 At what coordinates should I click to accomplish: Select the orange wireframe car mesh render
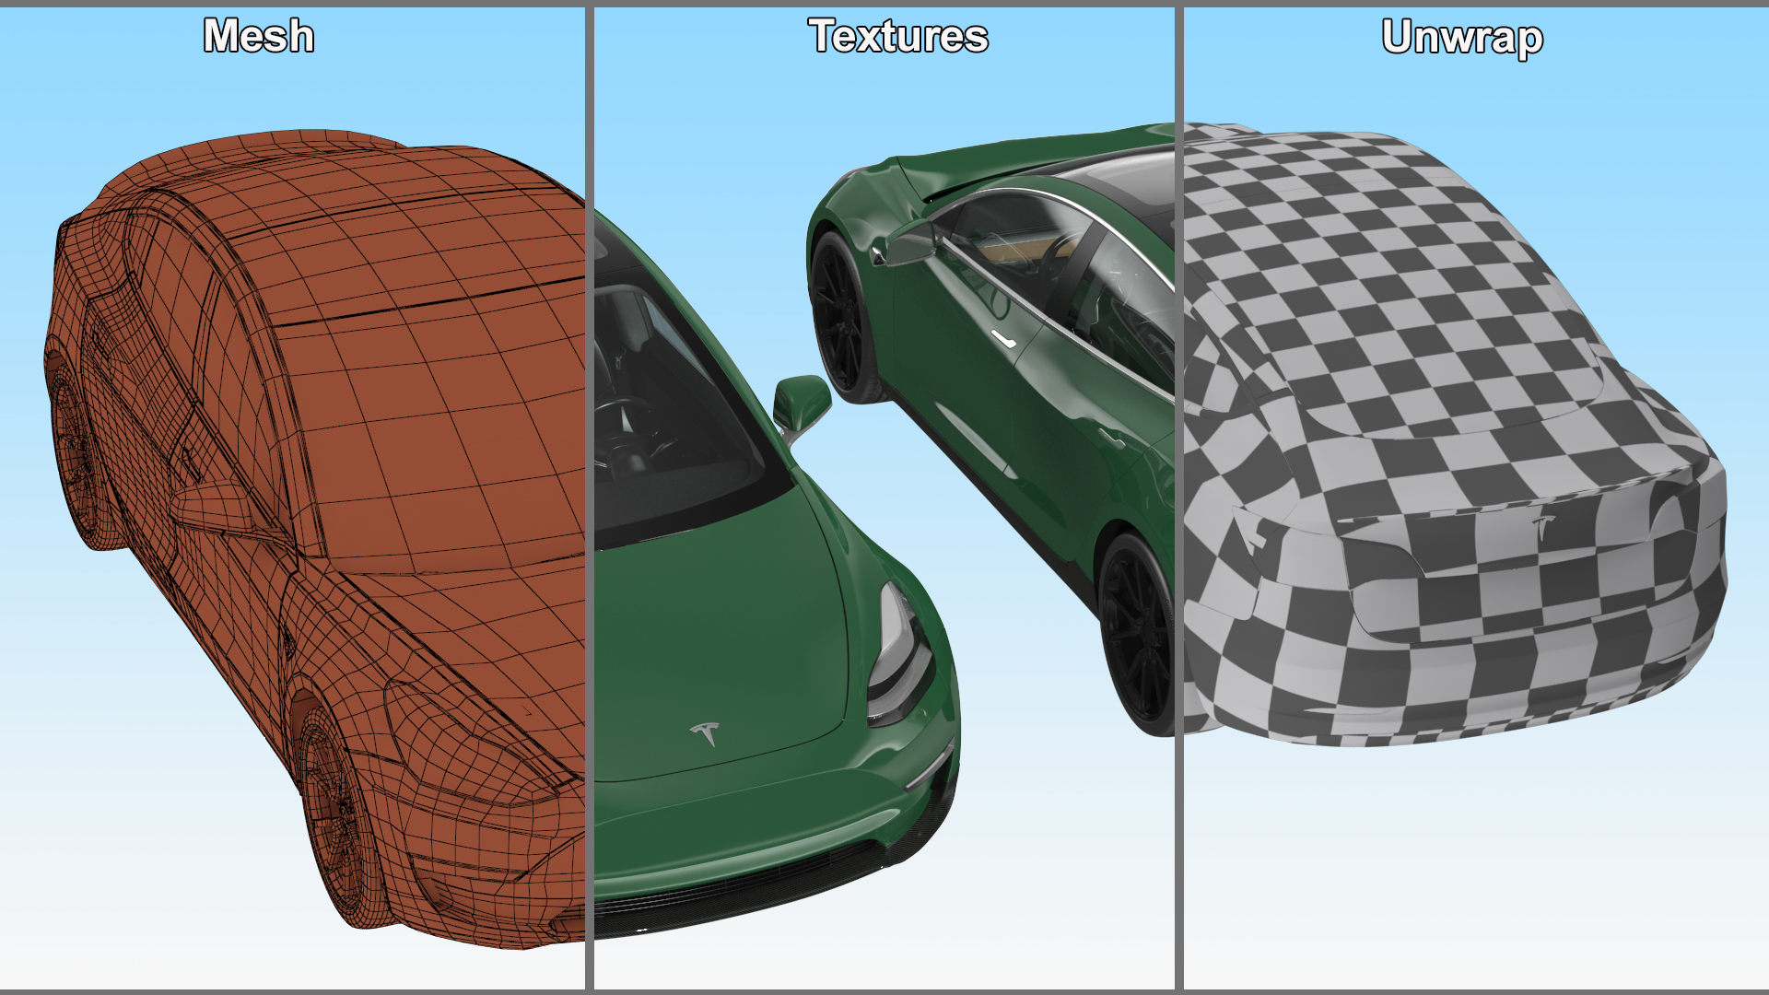click(x=313, y=539)
